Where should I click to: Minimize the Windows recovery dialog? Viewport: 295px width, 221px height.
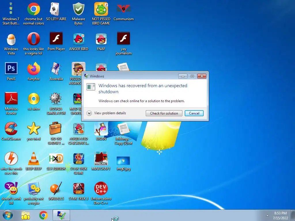pyautogui.click(x=183, y=76)
